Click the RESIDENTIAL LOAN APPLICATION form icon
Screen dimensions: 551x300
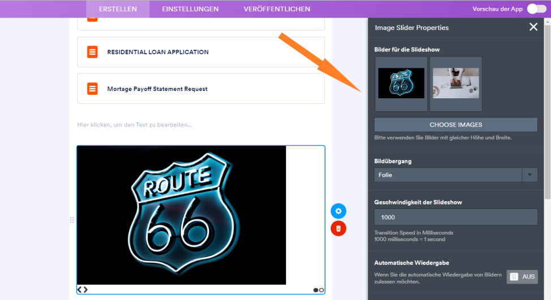(92, 52)
